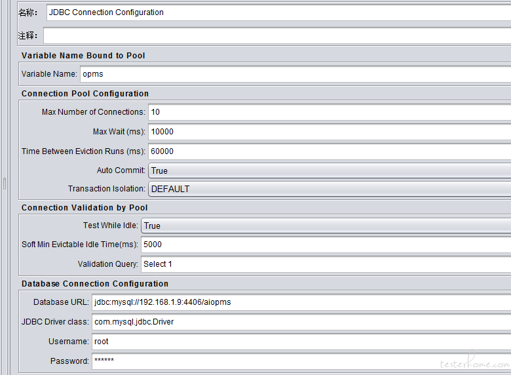
Task: Open the Test While Idle dropdown
Action: click(326, 226)
